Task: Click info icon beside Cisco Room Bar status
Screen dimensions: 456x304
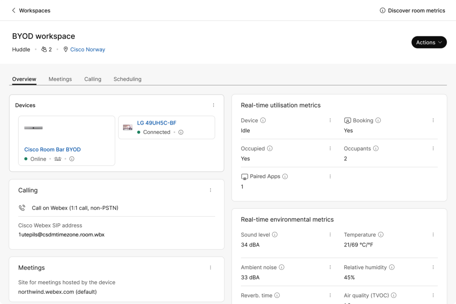Action: 72,159
